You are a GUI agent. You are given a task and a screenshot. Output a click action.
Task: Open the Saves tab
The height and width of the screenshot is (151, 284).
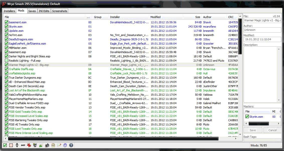click(32, 11)
